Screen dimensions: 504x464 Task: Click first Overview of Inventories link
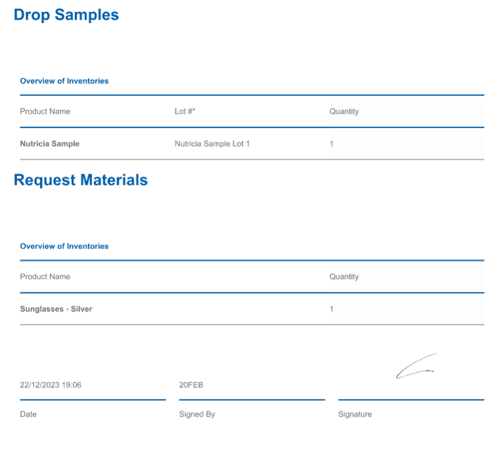(64, 81)
